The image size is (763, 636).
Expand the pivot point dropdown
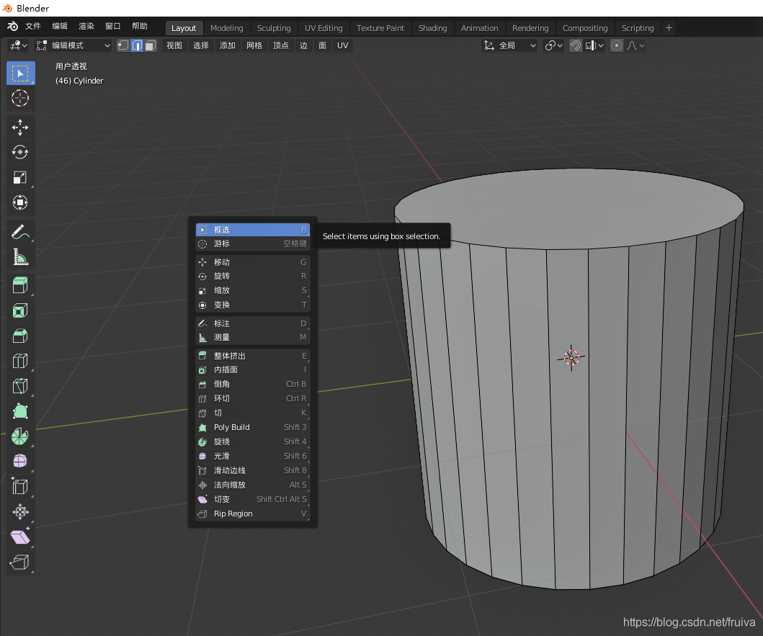tap(553, 45)
